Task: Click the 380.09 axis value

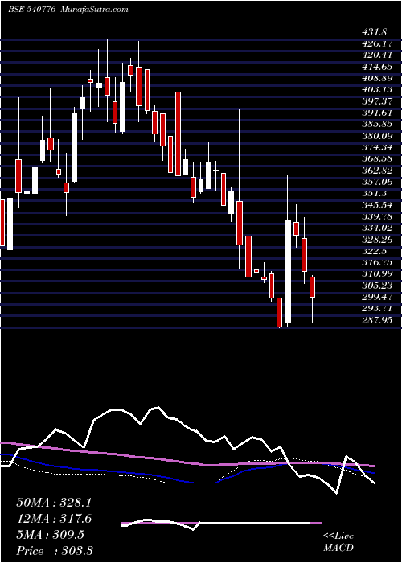Action: coord(377,136)
